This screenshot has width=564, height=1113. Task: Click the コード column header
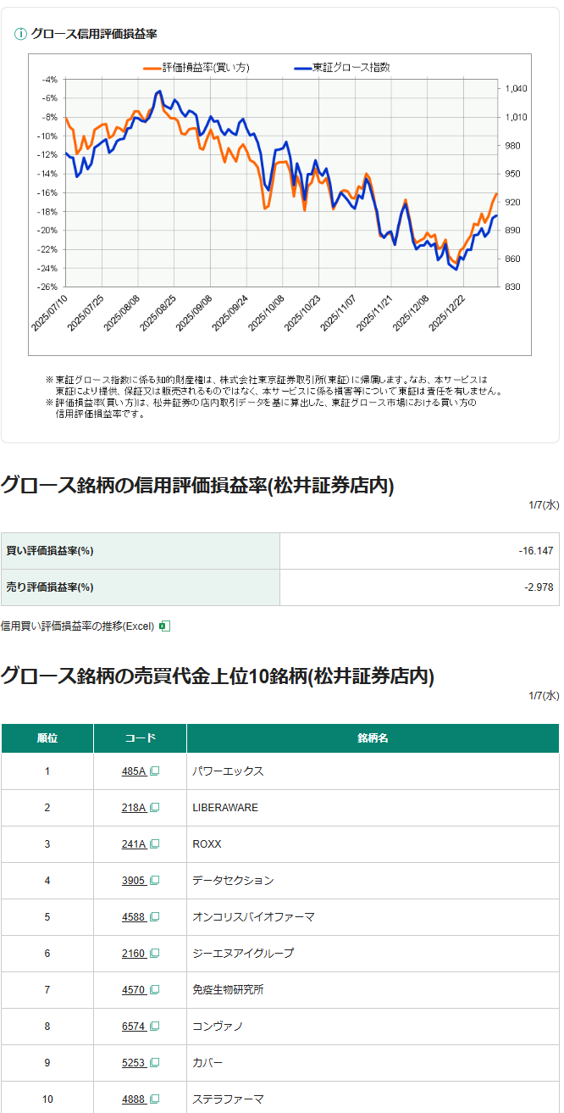click(x=140, y=738)
